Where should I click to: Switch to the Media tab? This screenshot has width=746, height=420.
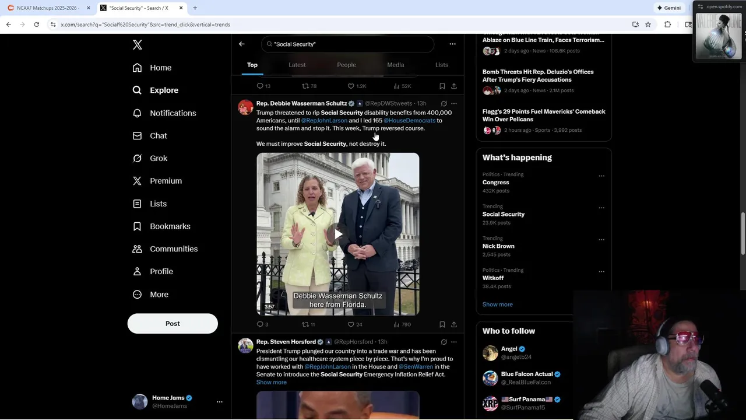[396, 65]
